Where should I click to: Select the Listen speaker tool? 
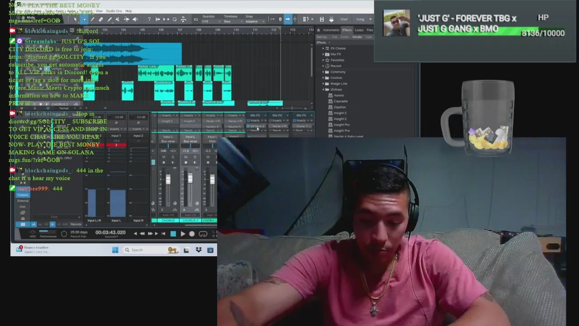(x=135, y=19)
